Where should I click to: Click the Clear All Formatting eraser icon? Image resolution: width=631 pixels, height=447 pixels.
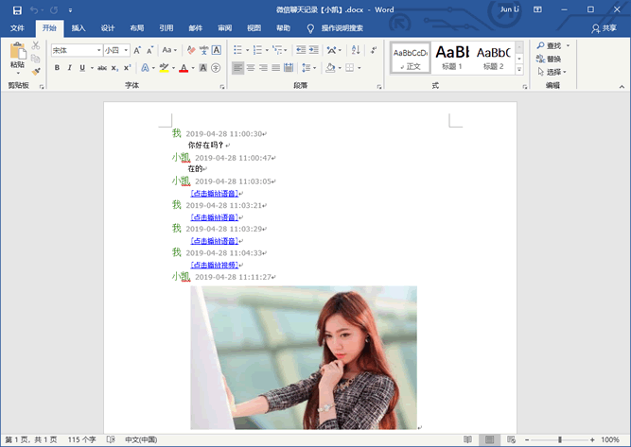pos(190,50)
